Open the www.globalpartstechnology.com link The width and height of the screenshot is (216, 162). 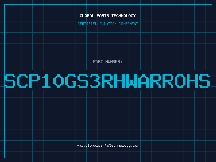108,146
